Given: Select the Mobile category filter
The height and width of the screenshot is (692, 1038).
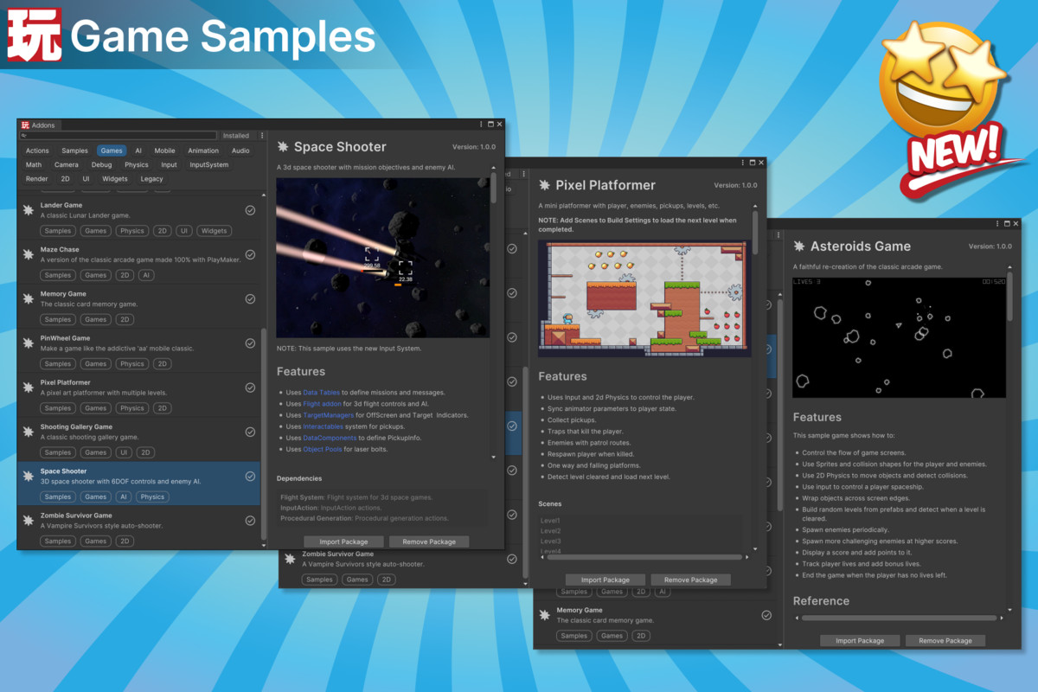Looking at the screenshot, I should pos(164,151).
